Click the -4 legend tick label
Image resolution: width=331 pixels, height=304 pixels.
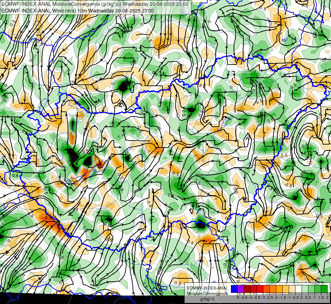[x=250, y=298]
